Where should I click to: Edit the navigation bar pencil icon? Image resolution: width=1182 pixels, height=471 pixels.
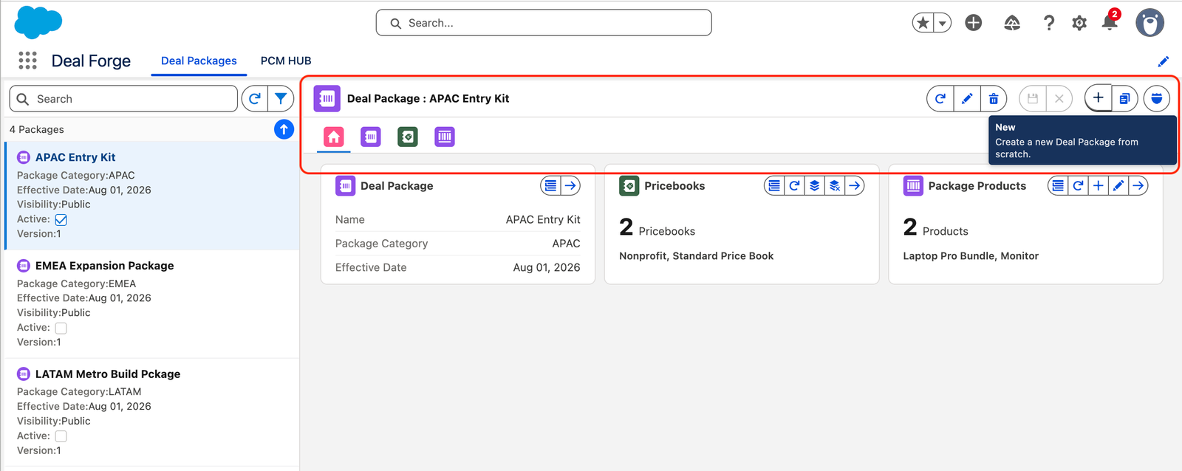(x=1163, y=61)
